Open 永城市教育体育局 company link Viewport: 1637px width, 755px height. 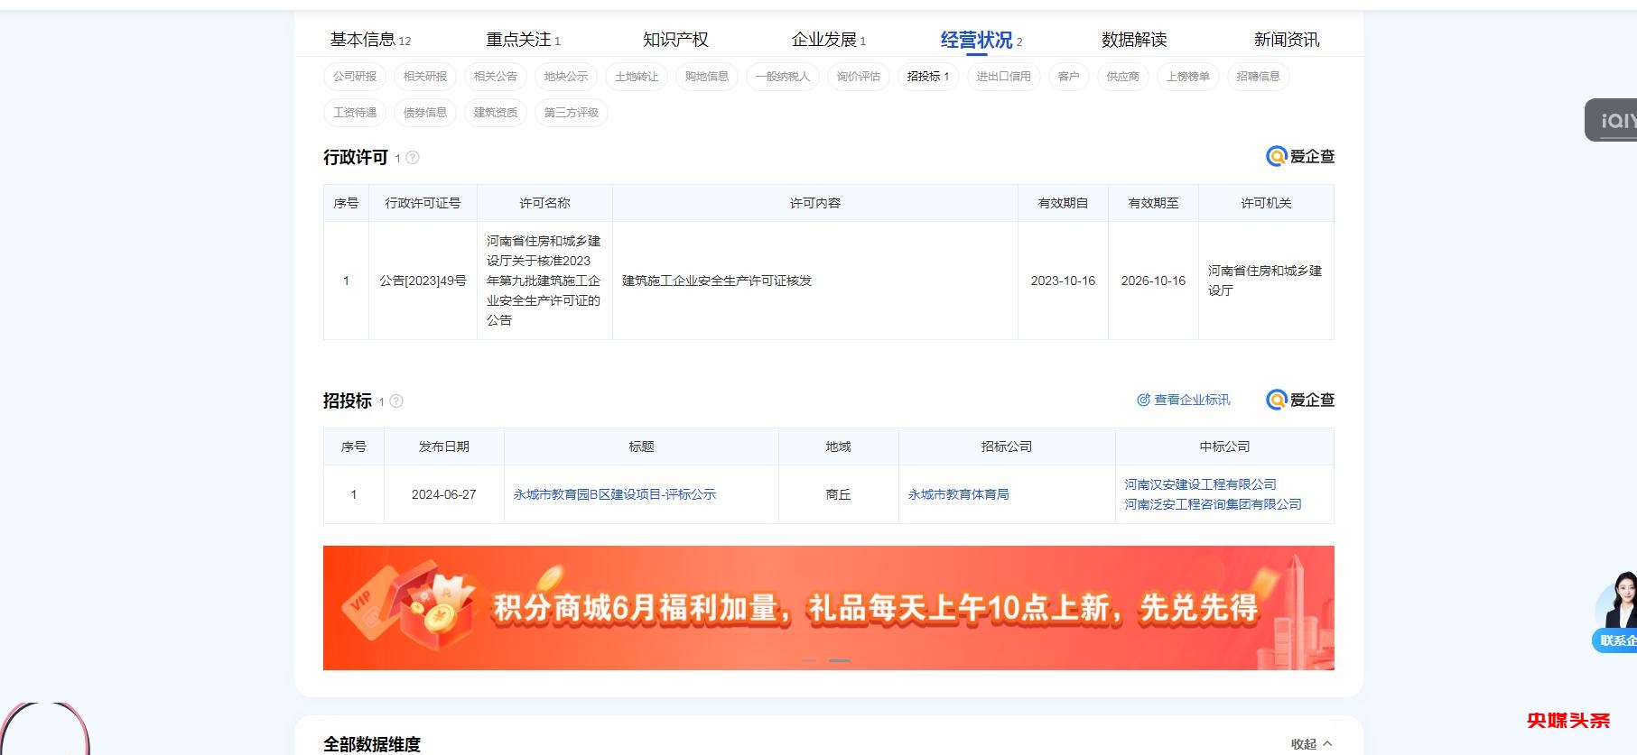coord(958,495)
